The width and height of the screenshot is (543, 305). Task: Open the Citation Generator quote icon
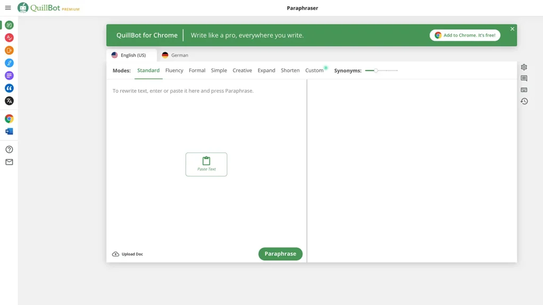[x=9, y=88]
